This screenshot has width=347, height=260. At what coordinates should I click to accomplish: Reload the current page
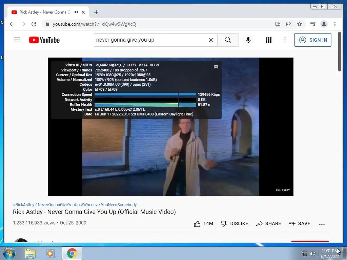click(34, 24)
